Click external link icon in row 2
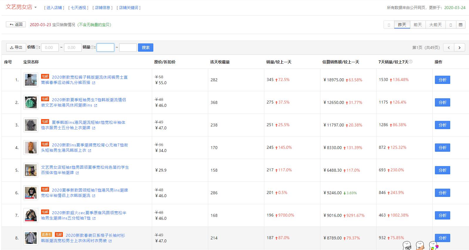The height and width of the screenshot is (250, 469). [95, 106]
